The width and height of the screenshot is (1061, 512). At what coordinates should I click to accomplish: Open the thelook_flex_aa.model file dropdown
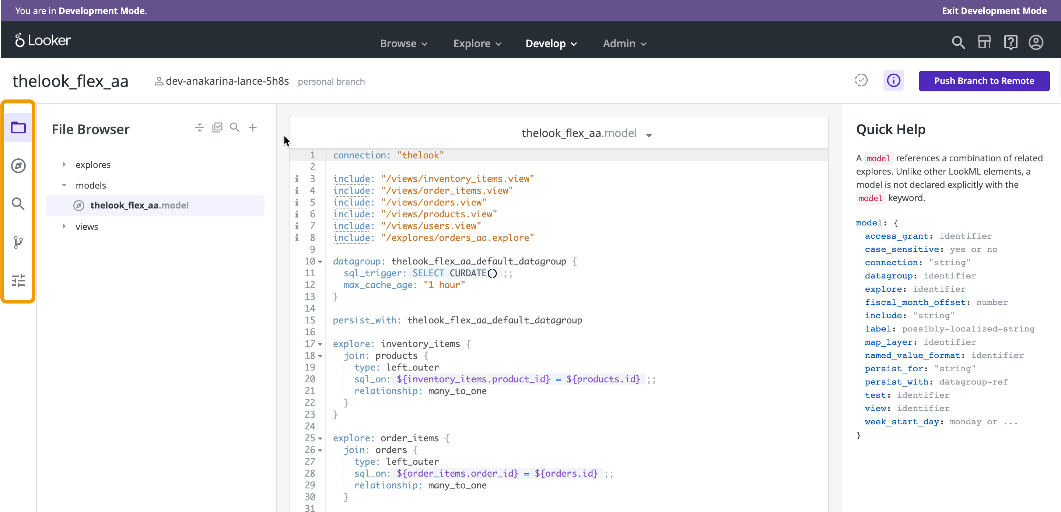649,135
